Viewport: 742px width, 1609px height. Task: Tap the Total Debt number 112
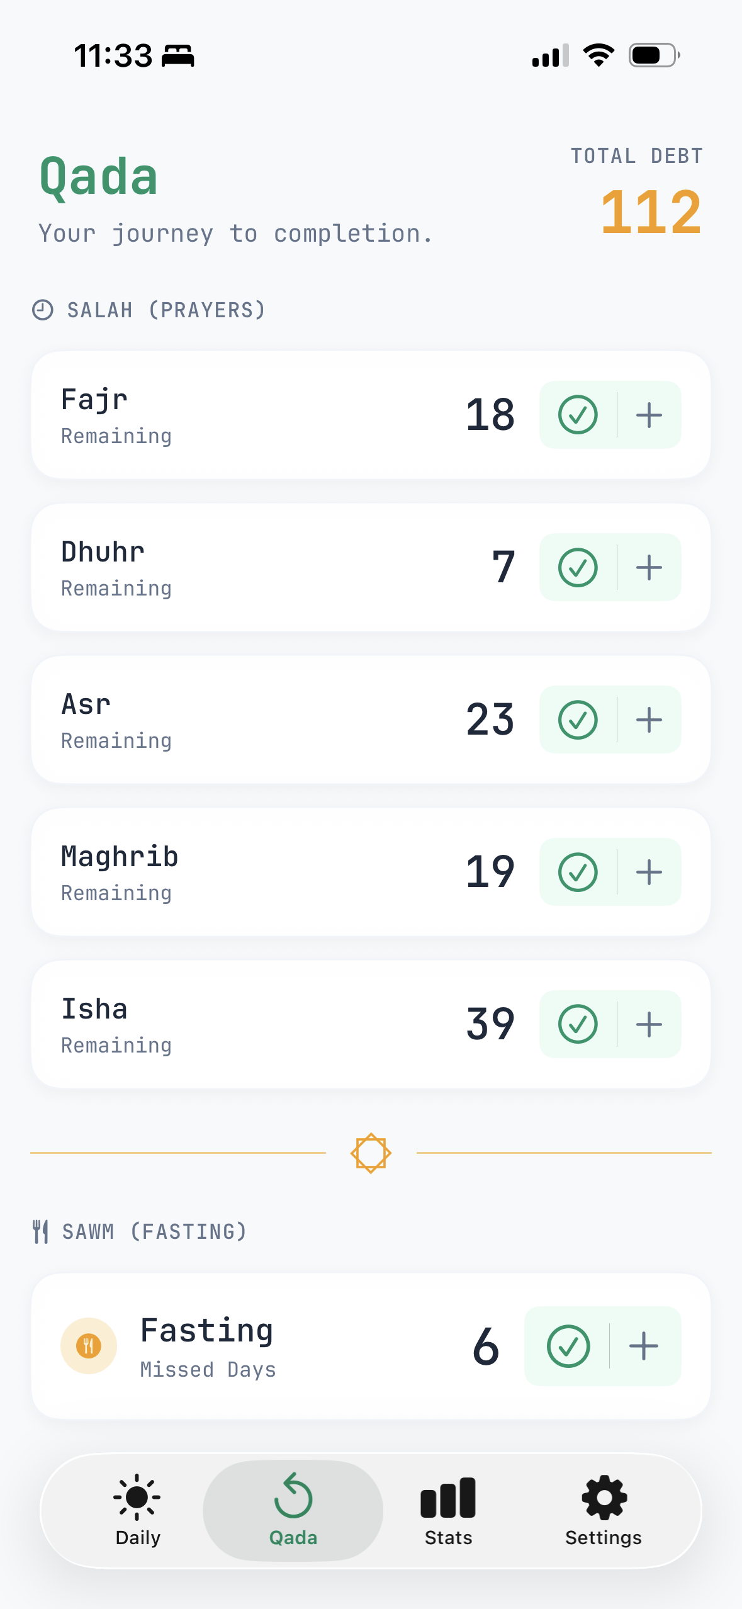(x=651, y=212)
